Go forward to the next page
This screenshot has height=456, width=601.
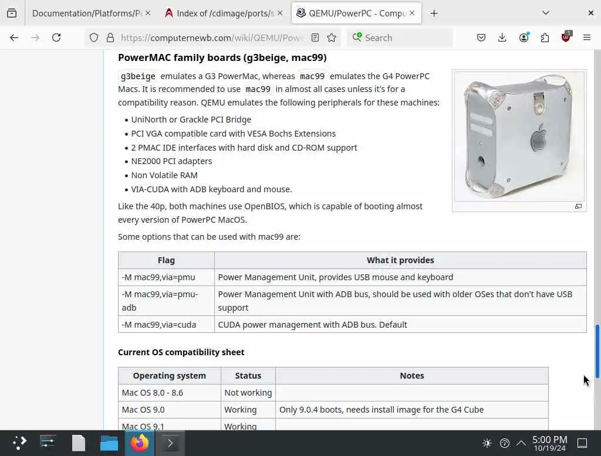[35, 38]
